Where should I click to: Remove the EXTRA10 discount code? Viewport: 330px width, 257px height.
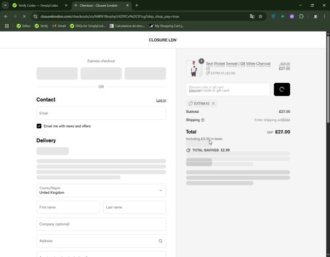tap(213, 103)
